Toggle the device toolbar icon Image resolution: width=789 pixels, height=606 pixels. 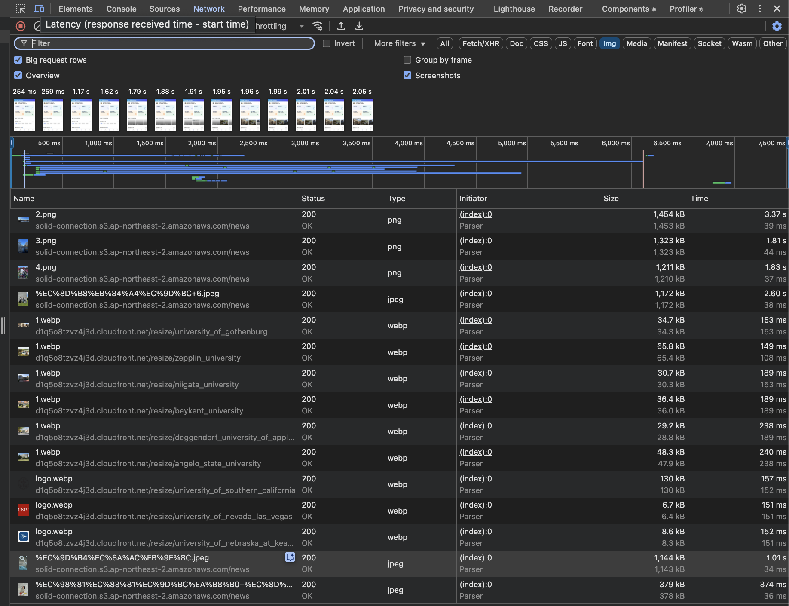click(39, 9)
